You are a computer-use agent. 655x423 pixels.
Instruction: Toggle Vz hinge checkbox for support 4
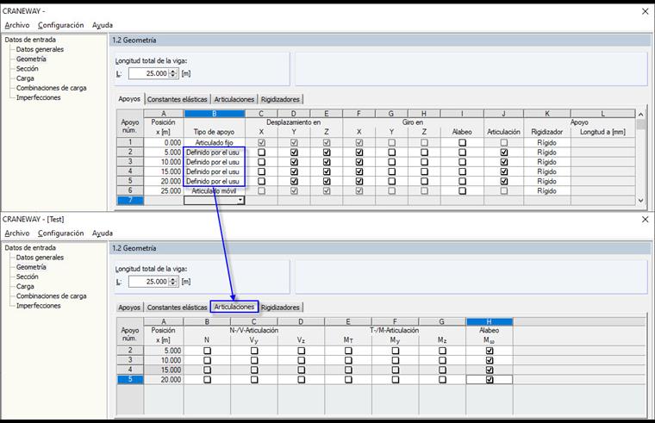(301, 370)
